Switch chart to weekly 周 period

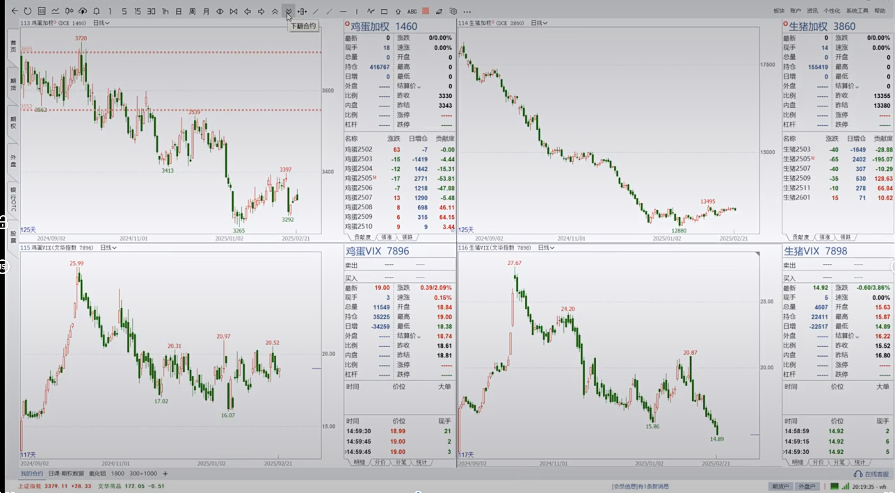[192, 11]
